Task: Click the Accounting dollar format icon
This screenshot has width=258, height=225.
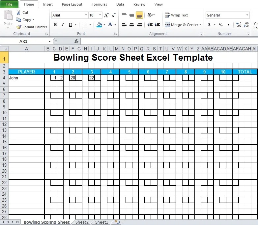Action: (209, 25)
